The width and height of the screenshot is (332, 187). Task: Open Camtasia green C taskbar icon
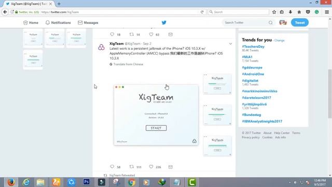pos(192,182)
